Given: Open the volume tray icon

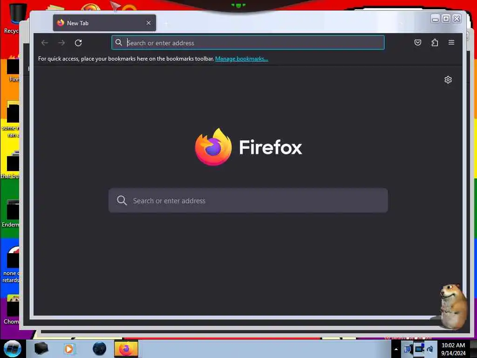Looking at the screenshot, I should click(x=430, y=349).
